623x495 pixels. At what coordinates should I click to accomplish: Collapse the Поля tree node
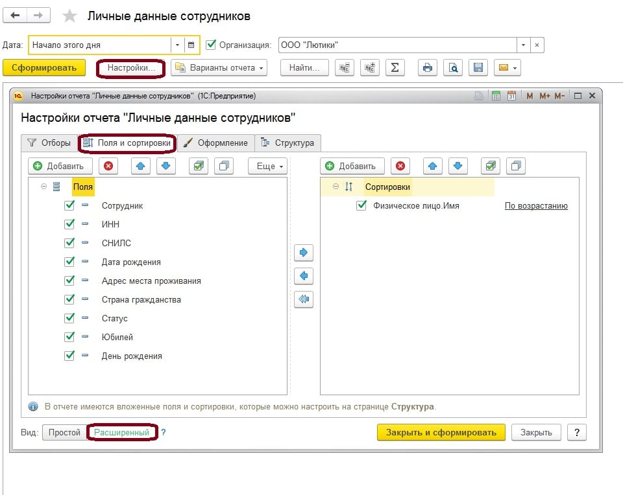44,187
